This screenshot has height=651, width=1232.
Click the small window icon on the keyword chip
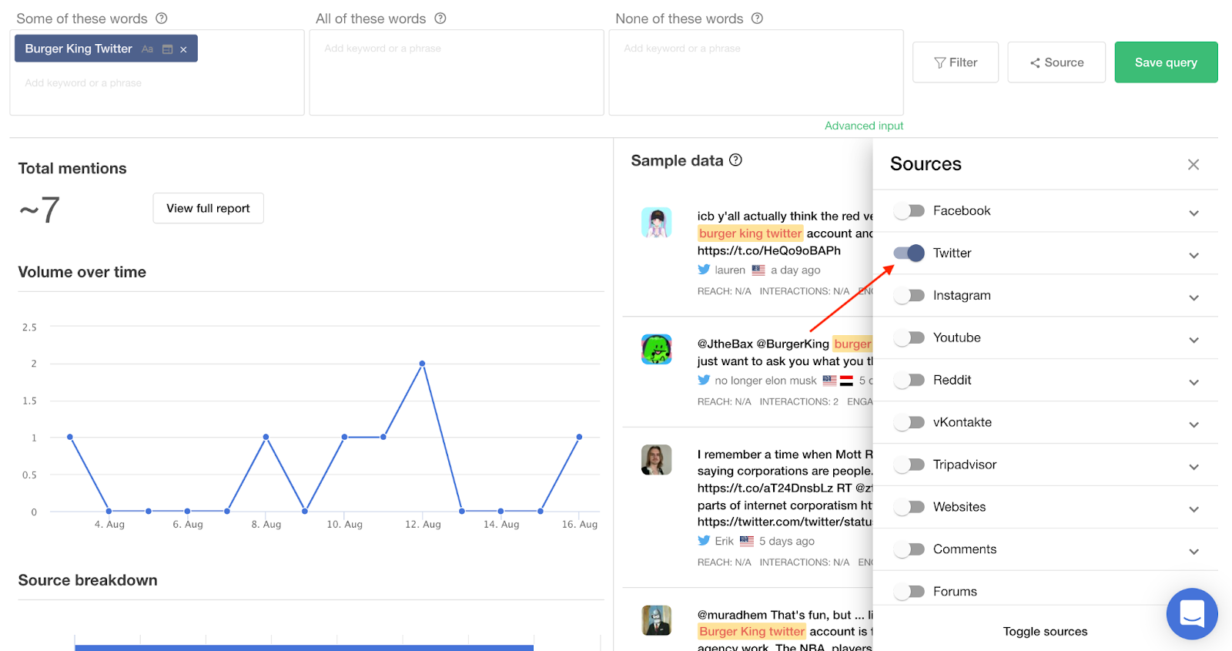point(167,49)
